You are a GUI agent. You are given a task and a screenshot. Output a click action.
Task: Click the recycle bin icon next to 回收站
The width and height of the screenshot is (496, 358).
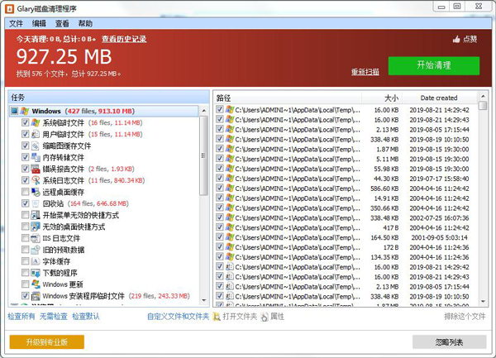coord(36,203)
